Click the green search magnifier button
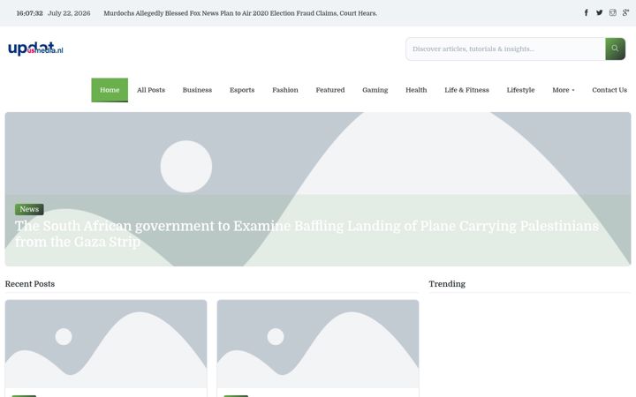This screenshot has height=397, width=636. (x=615, y=49)
